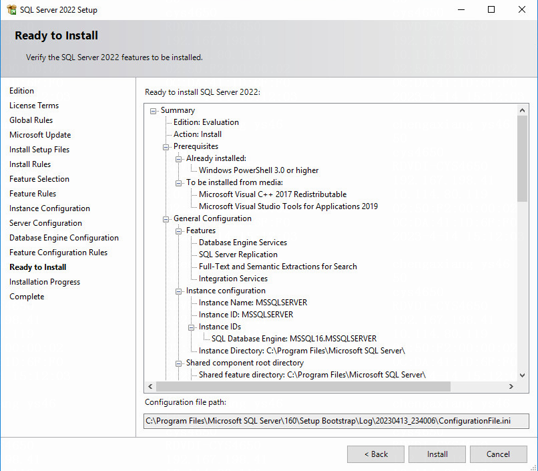
Task: Collapse the Instance IDs node
Action: click(191, 327)
